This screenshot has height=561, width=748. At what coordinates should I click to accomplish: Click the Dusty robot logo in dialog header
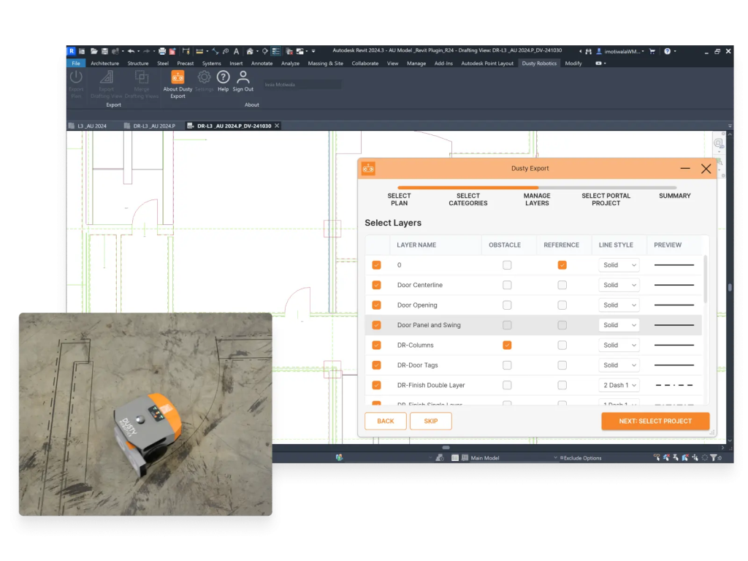pos(368,169)
